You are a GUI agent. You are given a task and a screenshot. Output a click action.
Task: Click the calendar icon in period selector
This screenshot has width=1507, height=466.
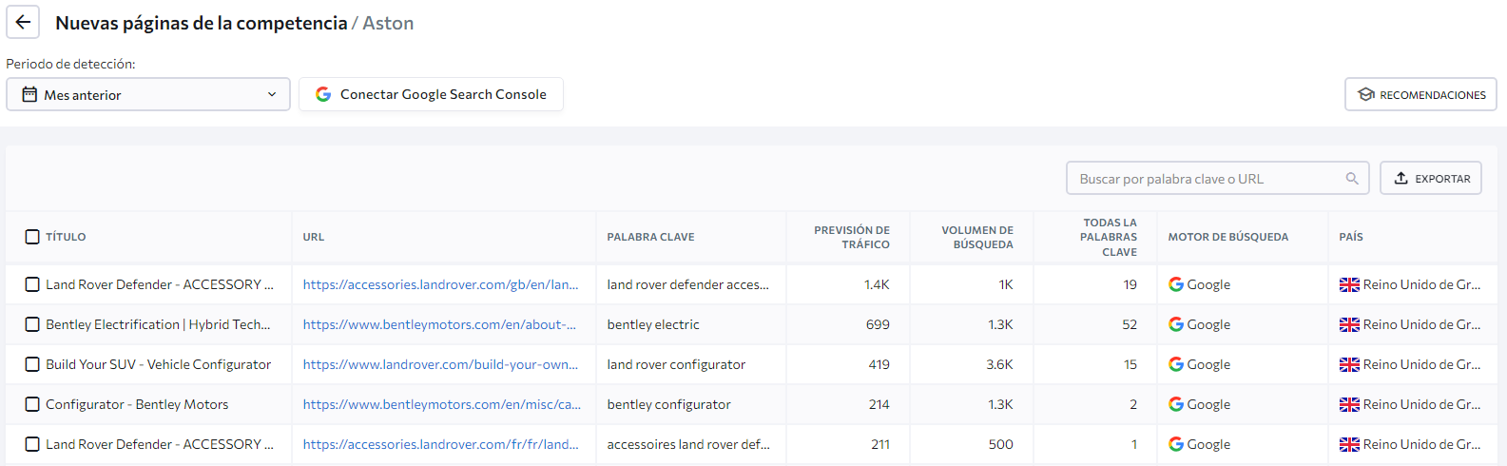coord(29,94)
